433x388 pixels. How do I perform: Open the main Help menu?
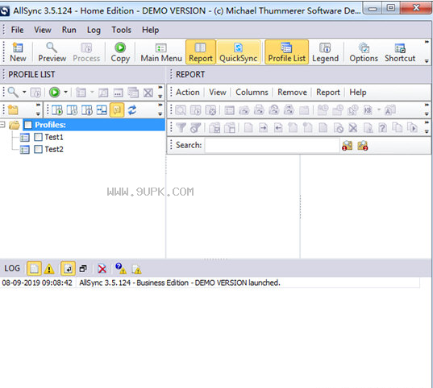pyautogui.click(x=150, y=30)
